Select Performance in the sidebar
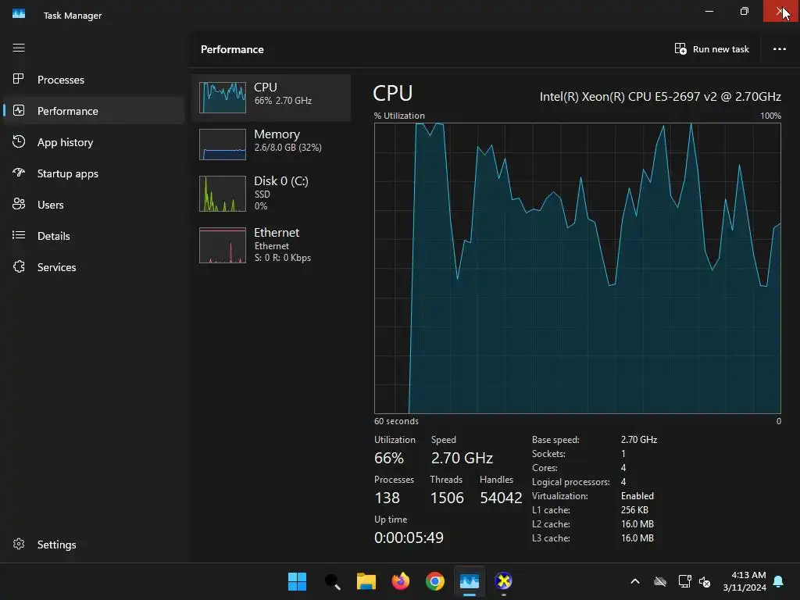 94,111
